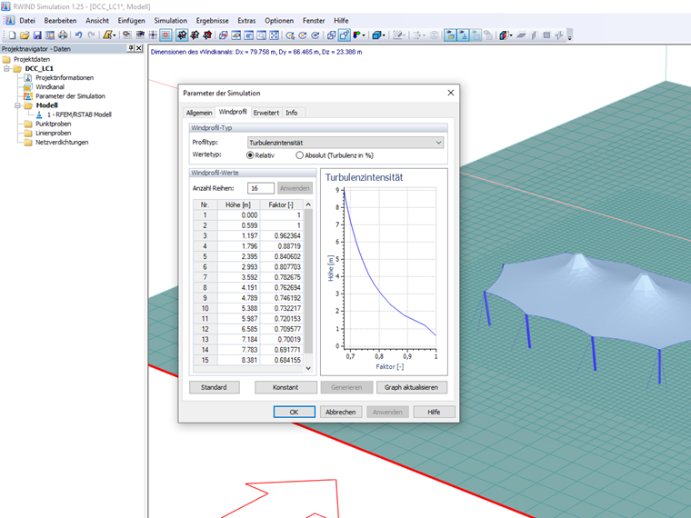This screenshot has height=518, width=691.
Task: Click the Standard button
Action: tap(215, 387)
